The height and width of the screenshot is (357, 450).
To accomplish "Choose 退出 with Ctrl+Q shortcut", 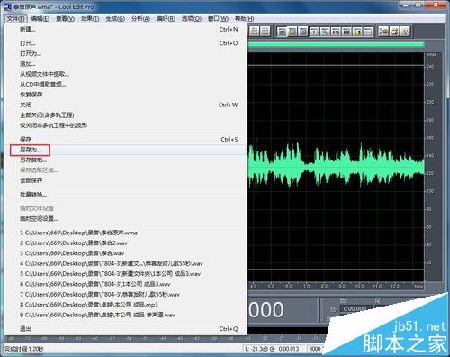I will 126,329.
